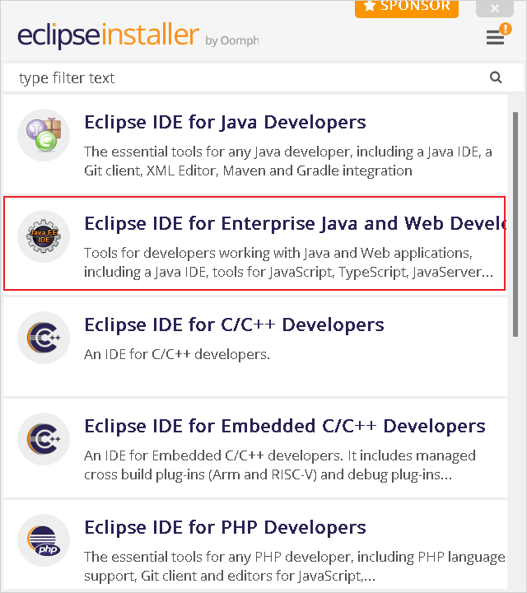Pick Eclipse IDE for PHP Developers

click(x=225, y=528)
